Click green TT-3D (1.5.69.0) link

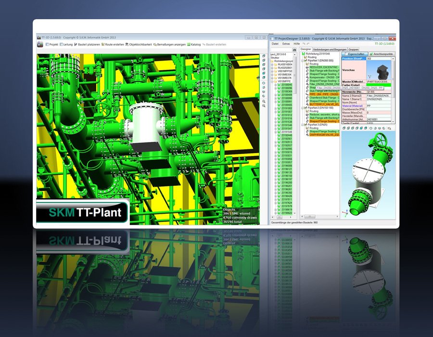tap(384, 44)
